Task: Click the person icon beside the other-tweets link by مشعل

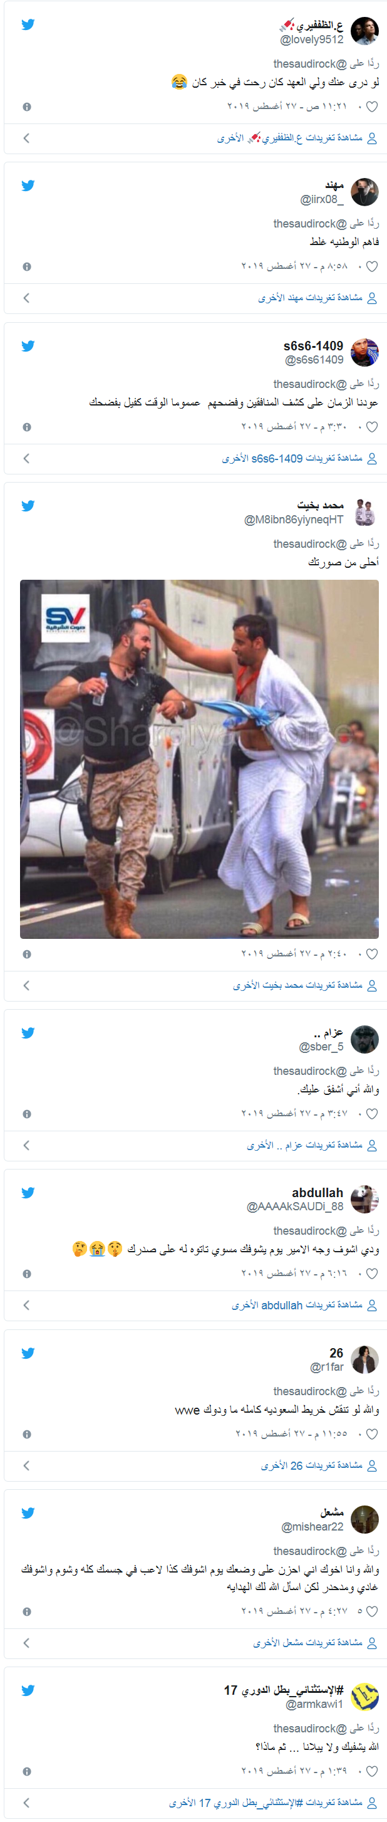Action: pyautogui.click(x=372, y=1643)
